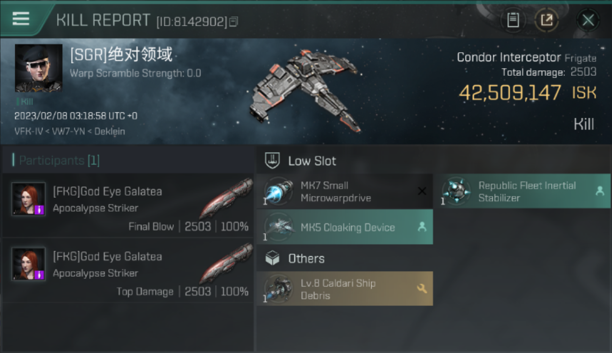The width and height of the screenshot is (612, 353).
Task: Click the MK7 Microwarpdrive destroyed X icon
Action: click(422, 191)
